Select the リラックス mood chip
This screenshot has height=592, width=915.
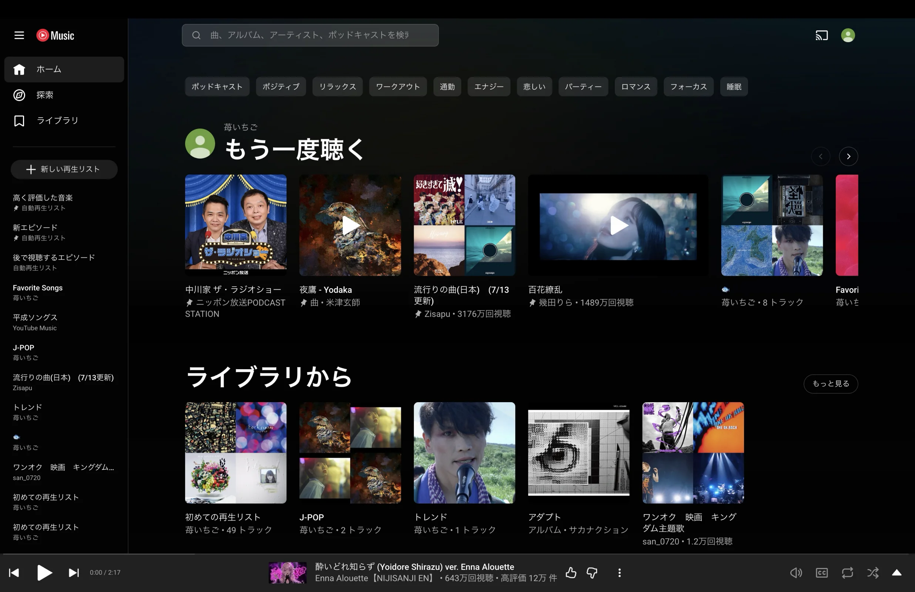click(338, 87)
